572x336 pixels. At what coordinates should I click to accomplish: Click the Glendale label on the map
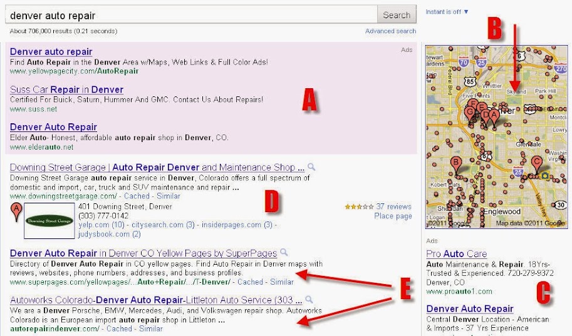(529, 145)
